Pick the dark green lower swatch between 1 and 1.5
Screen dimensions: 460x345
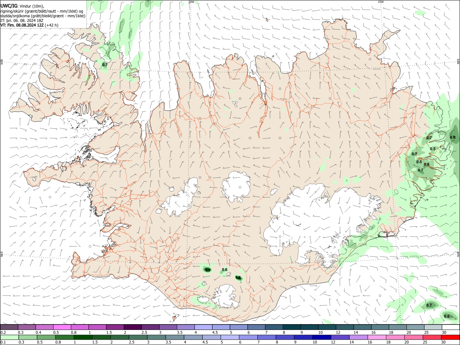(x=83, y=337)
